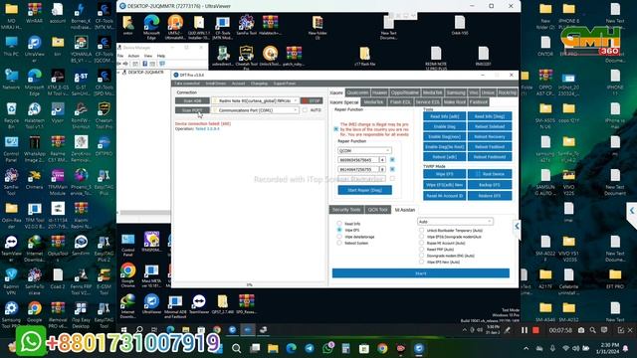The image size is (637, 358).
Task: Click the search icon on the host taskbar
Action: click(x=237, y=348)
